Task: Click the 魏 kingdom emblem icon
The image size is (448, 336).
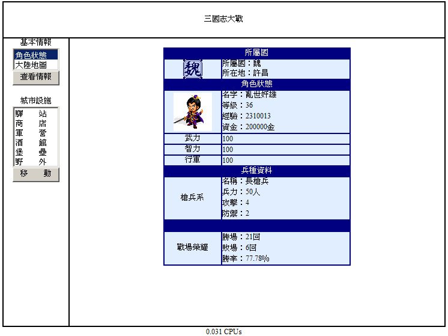Action: (193, 69)
